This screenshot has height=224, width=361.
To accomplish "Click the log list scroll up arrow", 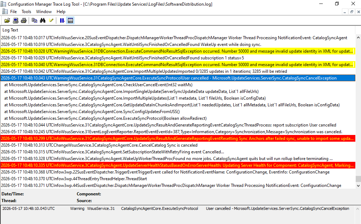I will click(x=358, y=37).
